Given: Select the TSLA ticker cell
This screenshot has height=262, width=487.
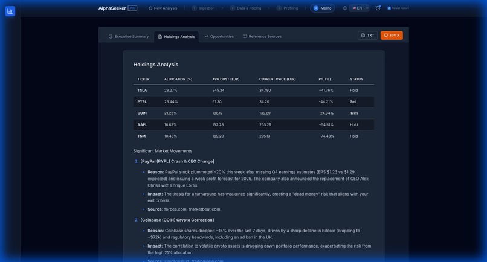Looking at the screenshot, I should (x=142, y=91).
